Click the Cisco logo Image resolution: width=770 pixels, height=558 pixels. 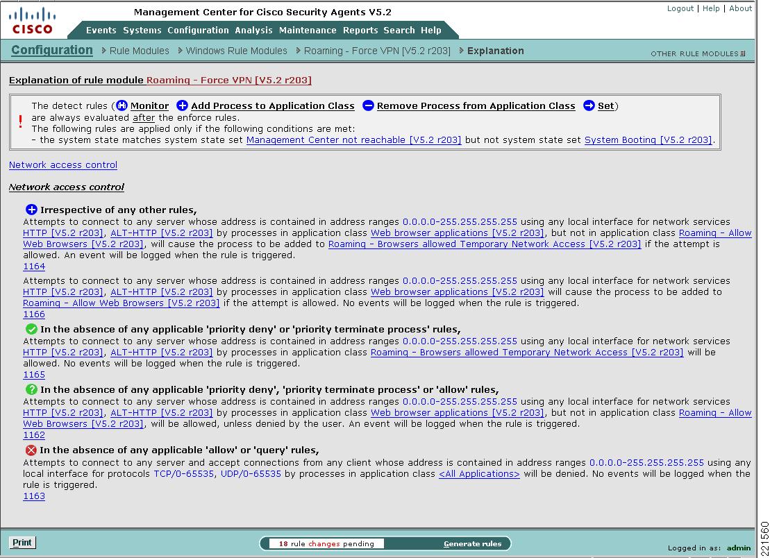tap(33, 21)
